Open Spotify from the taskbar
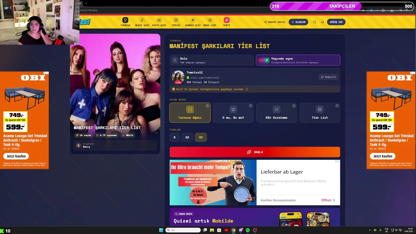This screenshot has width=416, height=234. click(x=248, y=230)
